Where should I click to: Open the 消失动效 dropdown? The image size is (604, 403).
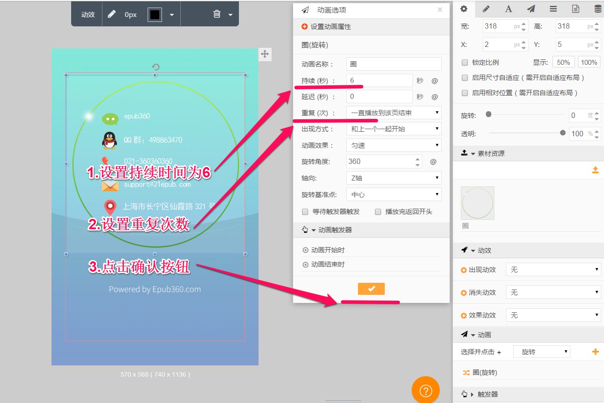coord(553,292)
